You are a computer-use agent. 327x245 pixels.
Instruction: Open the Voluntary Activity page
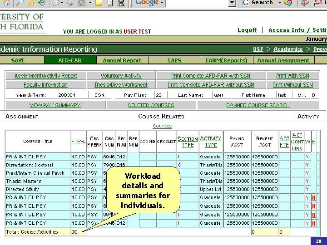121,76
